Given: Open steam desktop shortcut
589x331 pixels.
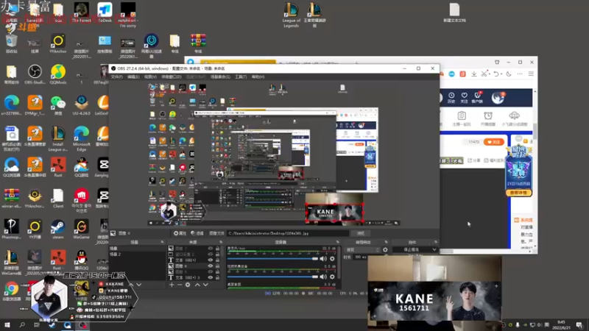Looking at the screenshot, I should tap(58, 229).
